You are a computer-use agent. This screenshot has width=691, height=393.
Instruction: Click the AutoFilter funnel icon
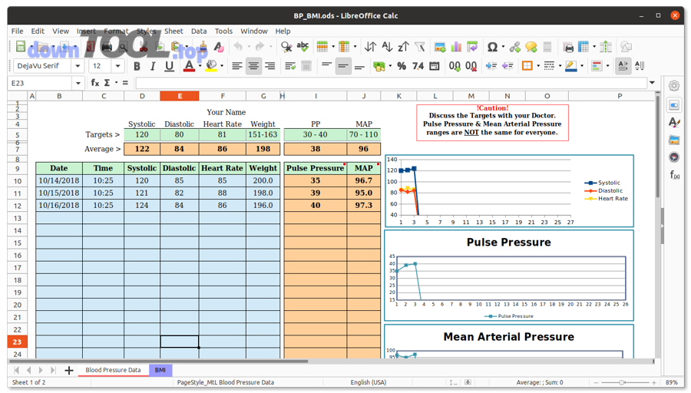(x=420, y=47)
